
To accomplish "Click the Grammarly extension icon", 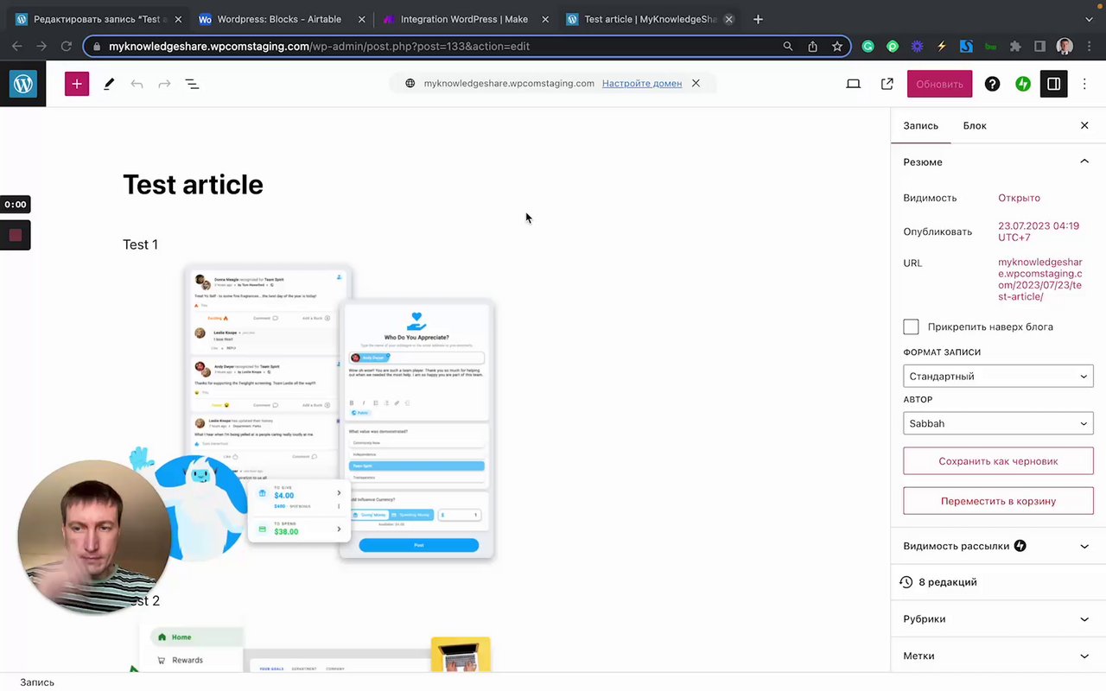I will pyautogui.click(x=868, y=47).
